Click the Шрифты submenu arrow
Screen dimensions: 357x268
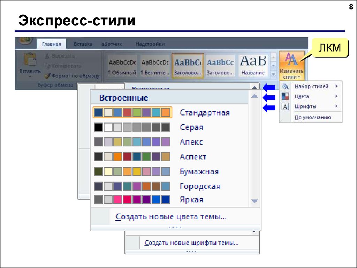[336, 106]
